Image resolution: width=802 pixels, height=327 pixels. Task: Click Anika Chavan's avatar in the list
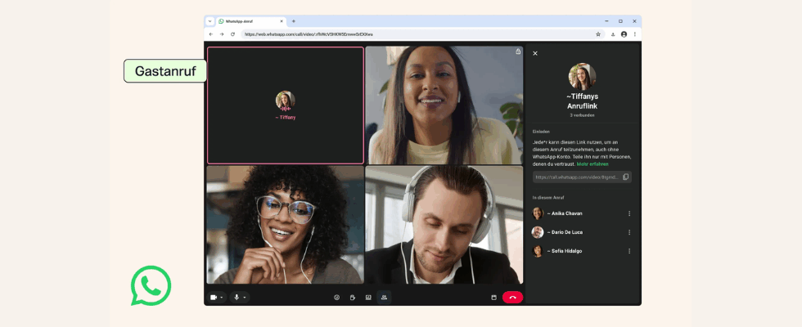(538, 213)
